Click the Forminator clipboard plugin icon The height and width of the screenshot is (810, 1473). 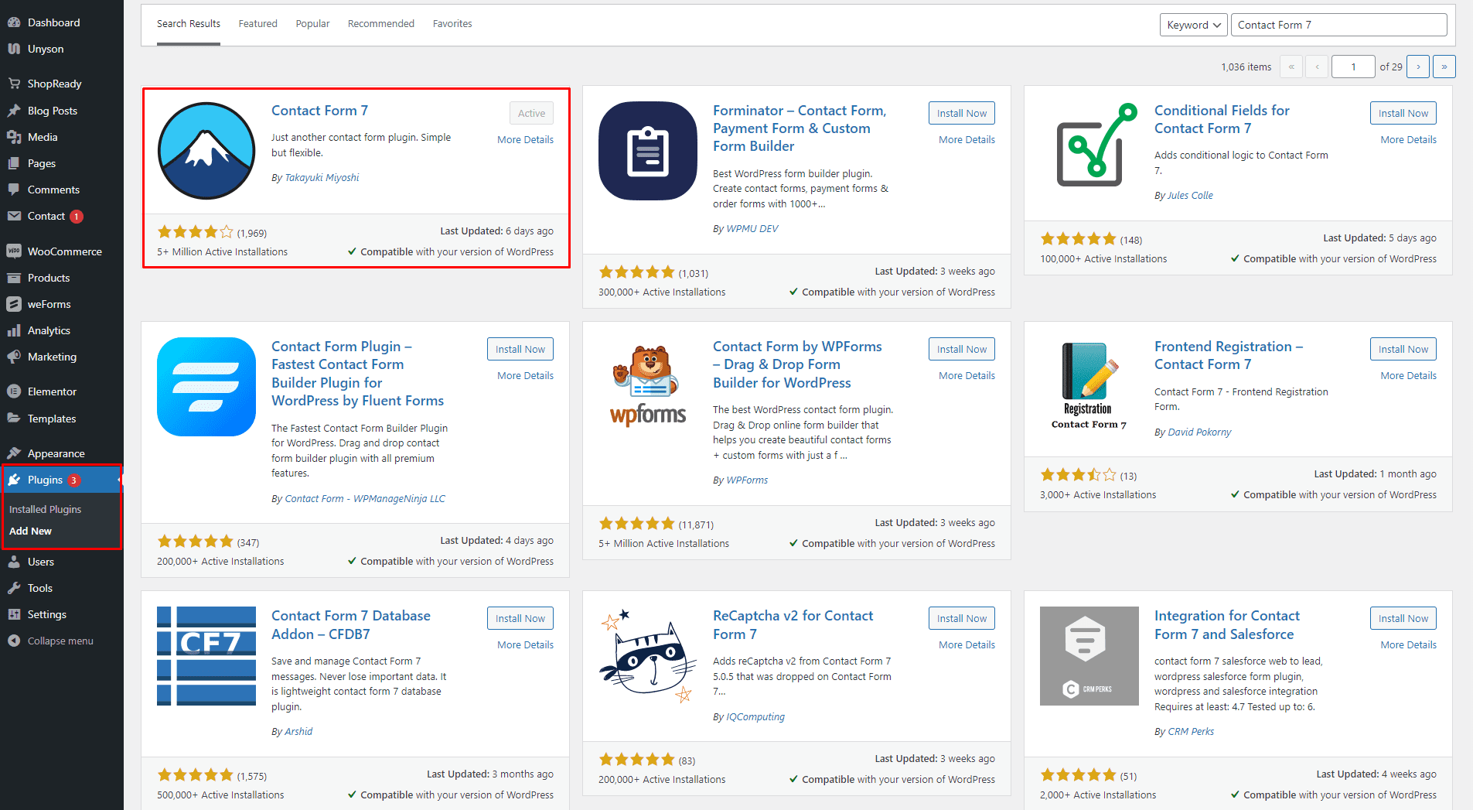click(x=648, y=151)
